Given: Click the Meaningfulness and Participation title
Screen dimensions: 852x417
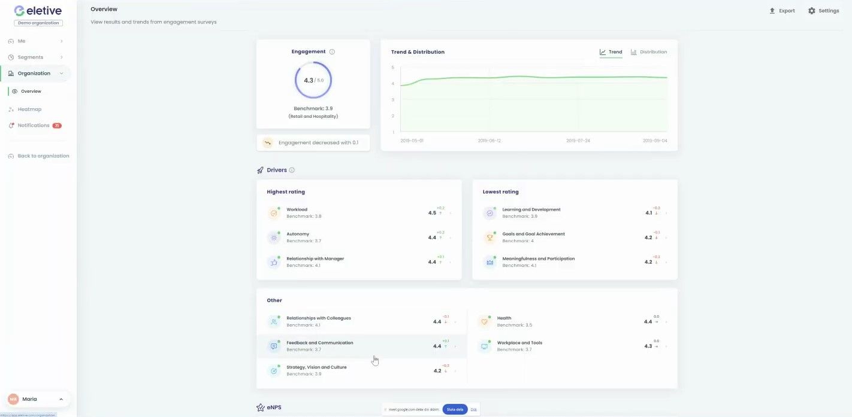Looking at the screenshot, I should tap(539, 258).
